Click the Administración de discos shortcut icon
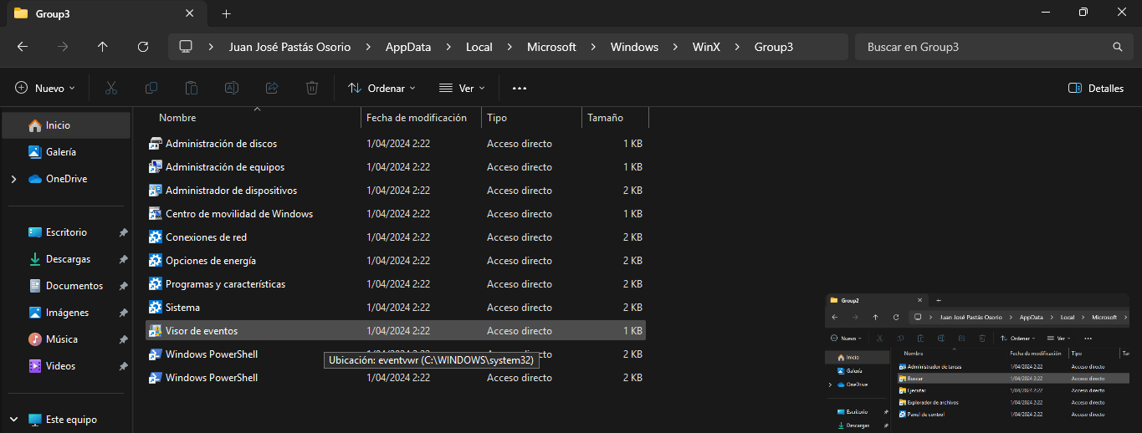The height and width of the screenshot is (433, 1142). click(155, 144)
